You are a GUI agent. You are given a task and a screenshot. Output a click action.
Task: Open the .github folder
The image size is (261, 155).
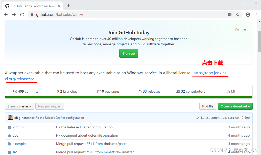(x=18, y=127)
